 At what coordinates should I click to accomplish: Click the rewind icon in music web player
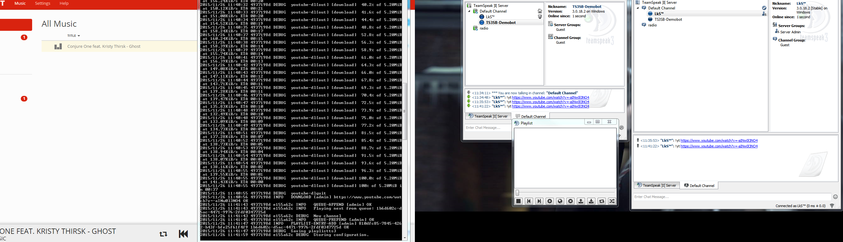(x=183, y=234)
